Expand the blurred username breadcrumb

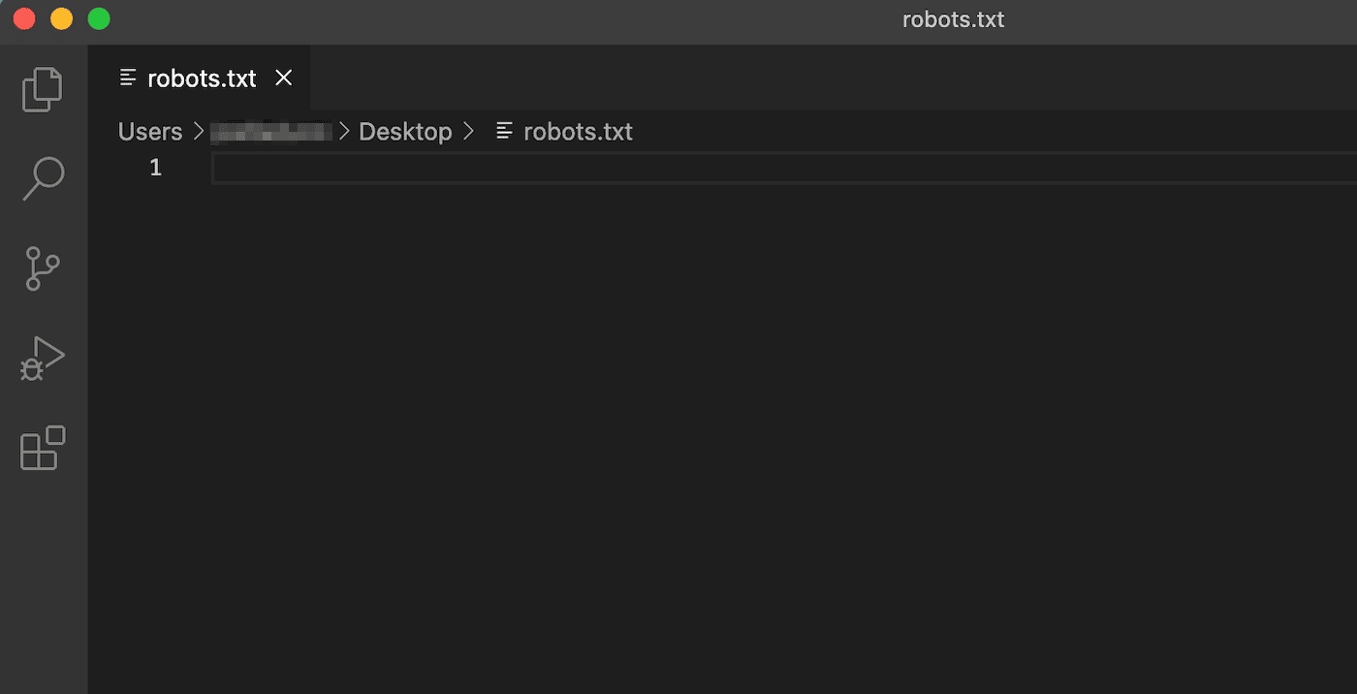pos(269,130)
